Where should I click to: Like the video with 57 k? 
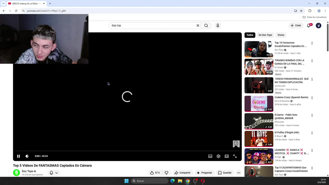pyautogui.click(x=155, y=173)
